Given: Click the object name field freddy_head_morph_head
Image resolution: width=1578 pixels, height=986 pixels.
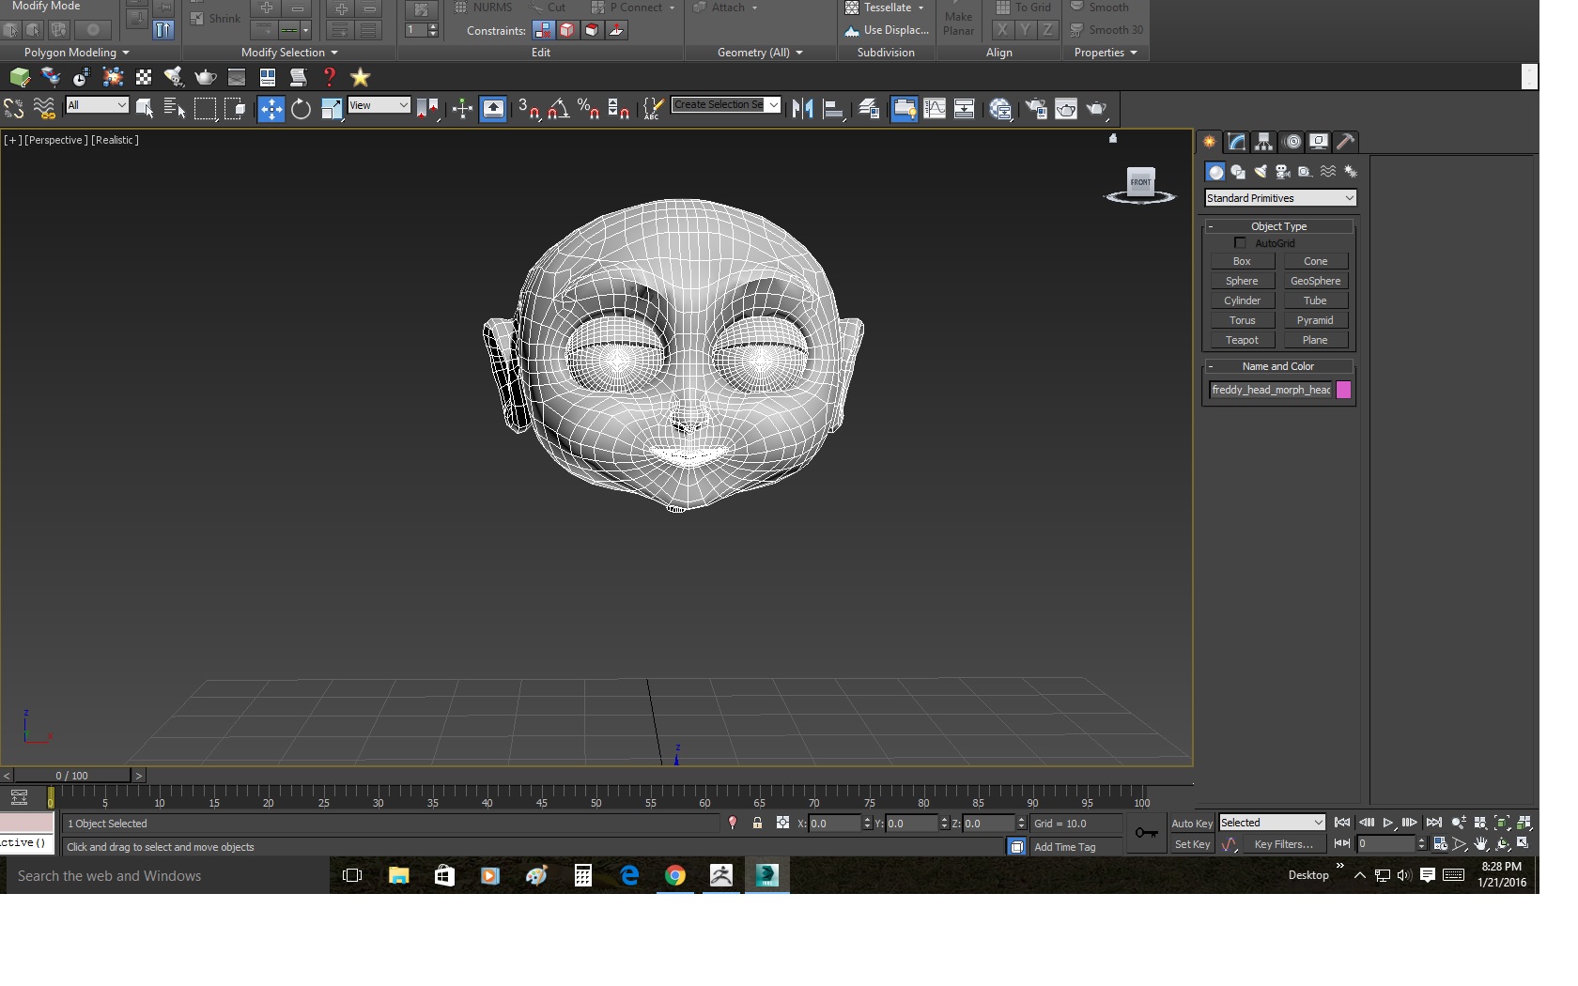Looking at the screenshot, I should coord(1270,390).
